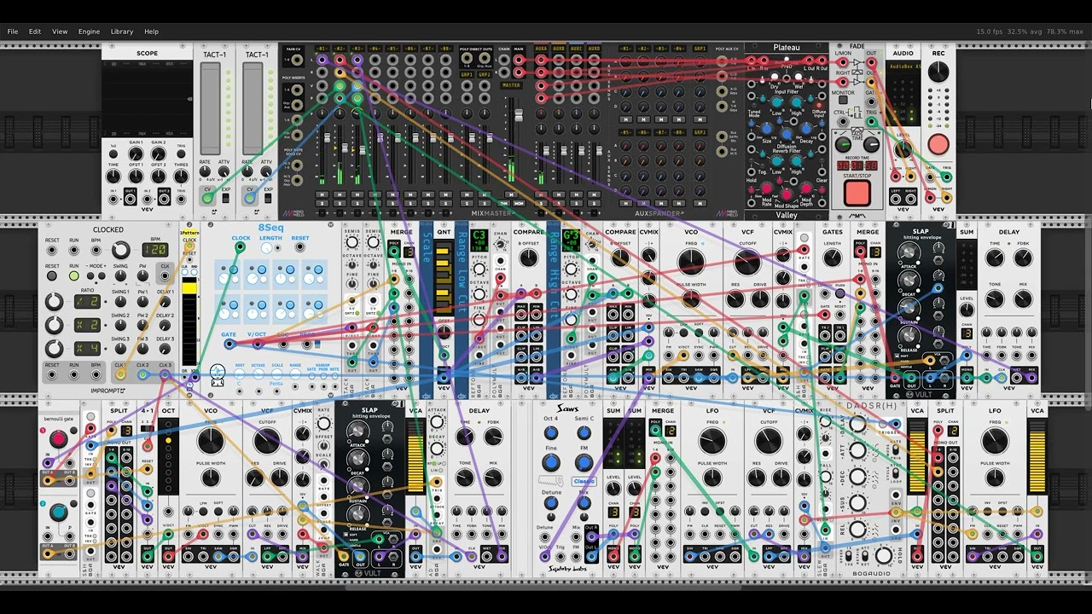Toggle the MONO button on MixMaster master

pos(519,204)
